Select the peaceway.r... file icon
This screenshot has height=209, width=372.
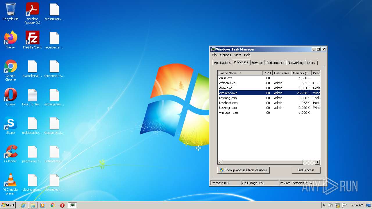[32, 154]
